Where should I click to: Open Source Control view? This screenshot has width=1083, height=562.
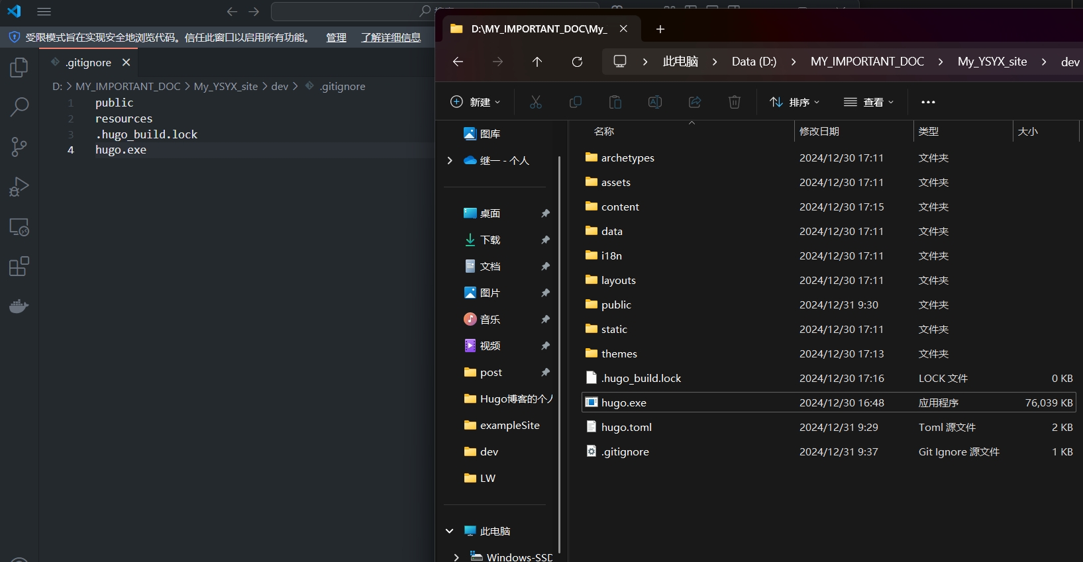coord(19,147)
